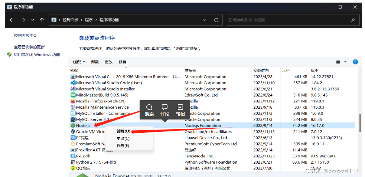Screen dimensions: 365x177
Task: Select MindMaster(Build 9.0.5.145) entry
Action: tap(102, 95)
